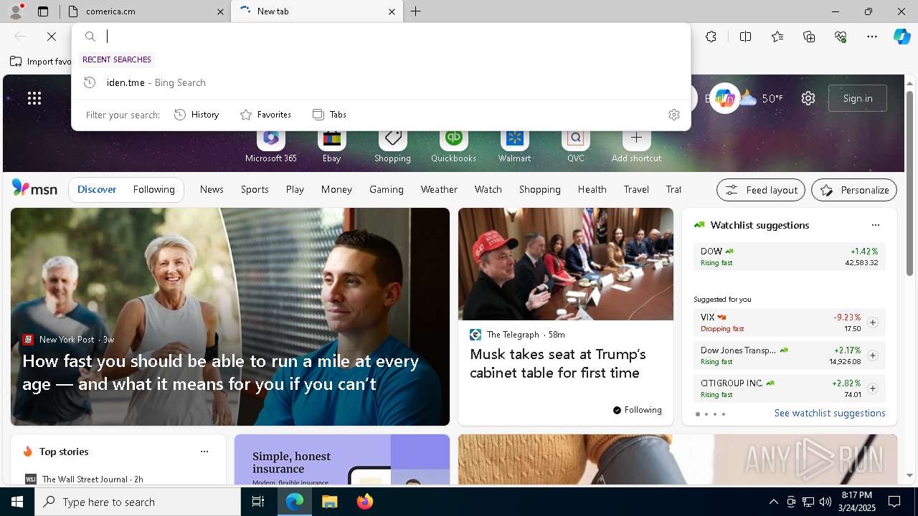Add CITIGROUP INC. to watchlist

pos(872,388)
